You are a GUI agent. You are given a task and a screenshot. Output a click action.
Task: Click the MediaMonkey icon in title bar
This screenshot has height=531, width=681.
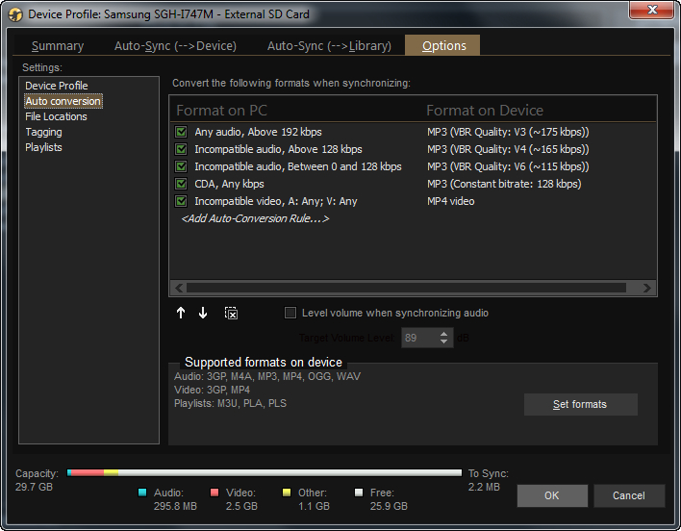pos(14,14)
